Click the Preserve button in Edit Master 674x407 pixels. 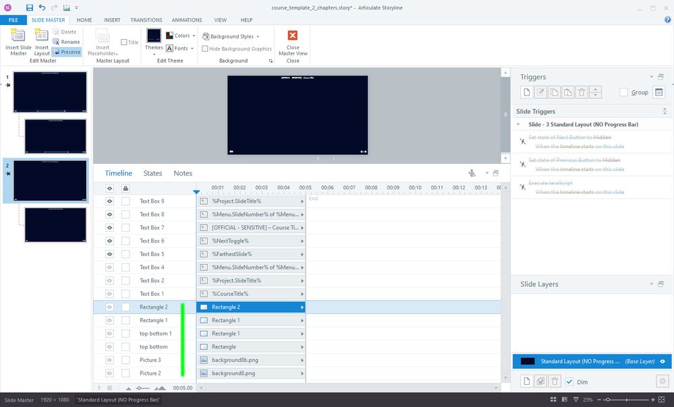tap(66, 52)
